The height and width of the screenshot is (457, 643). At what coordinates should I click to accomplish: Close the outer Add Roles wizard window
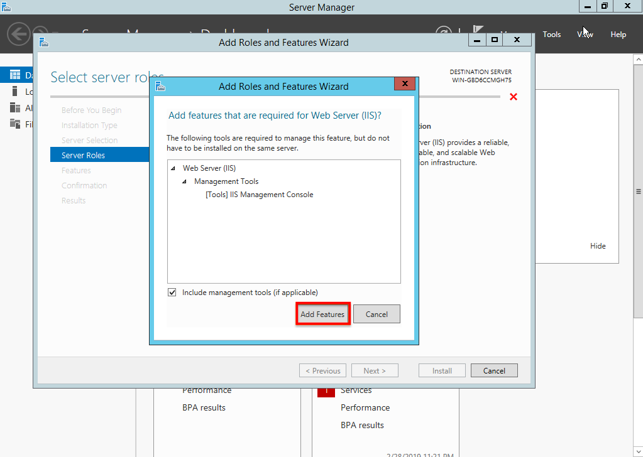tap(517, 40)
